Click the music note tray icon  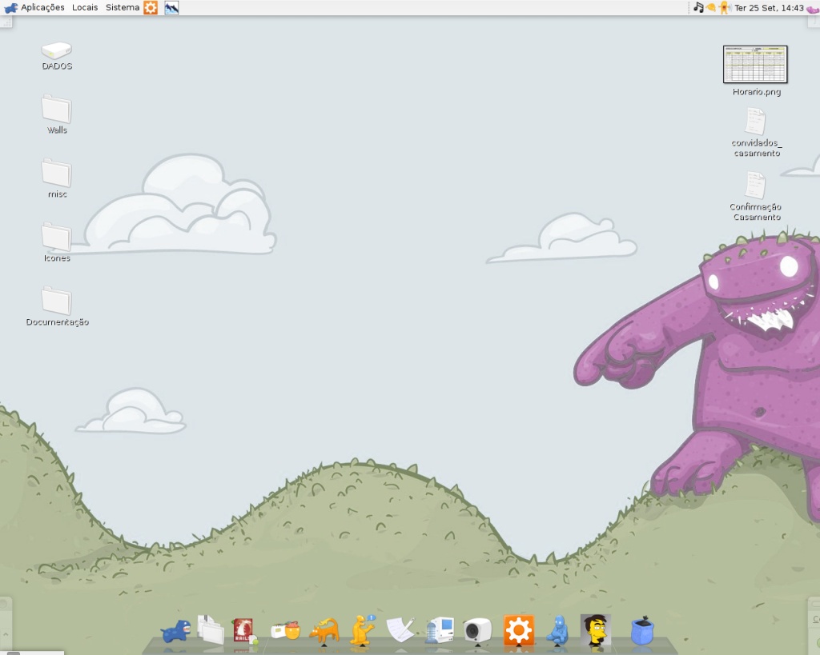pos(698,7)
